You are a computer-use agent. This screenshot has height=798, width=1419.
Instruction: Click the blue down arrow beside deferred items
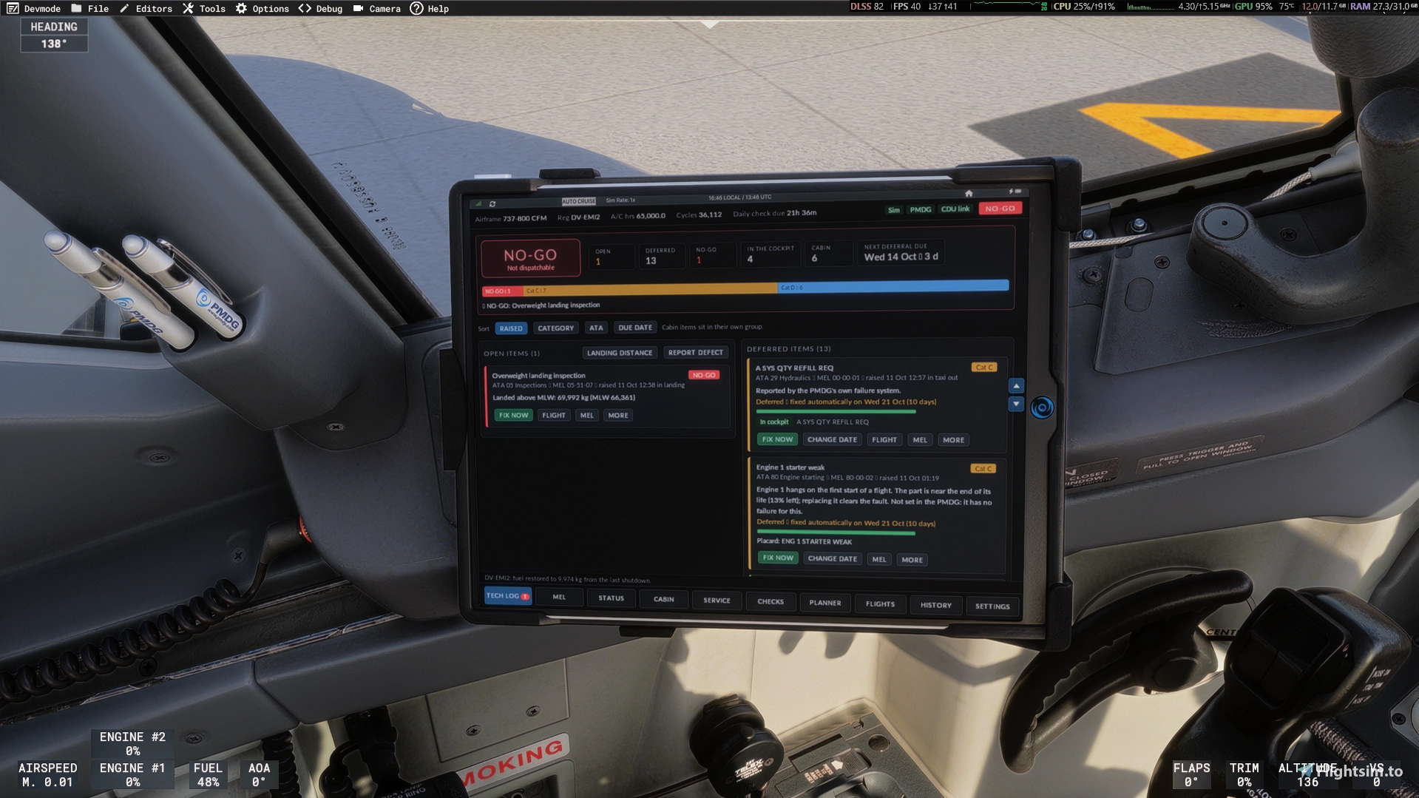click(x=1016, y=404)
